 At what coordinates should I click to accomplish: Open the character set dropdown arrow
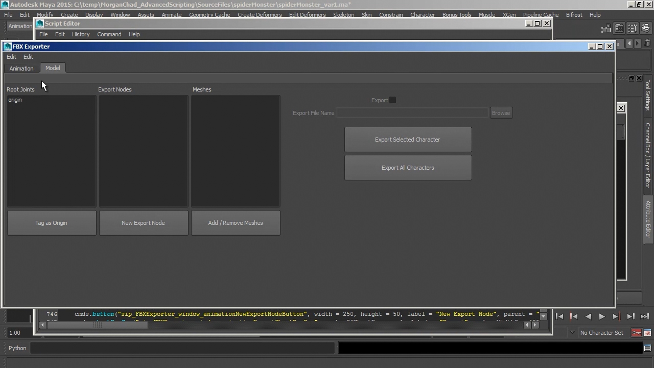pyautogui.click(x=572, y=333)
